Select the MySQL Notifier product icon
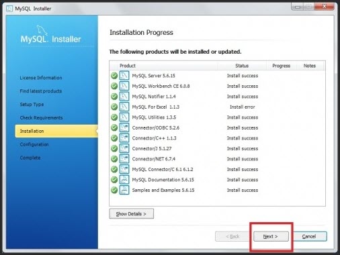The width and height of the screenshot is (340, 255). point(124,97)
